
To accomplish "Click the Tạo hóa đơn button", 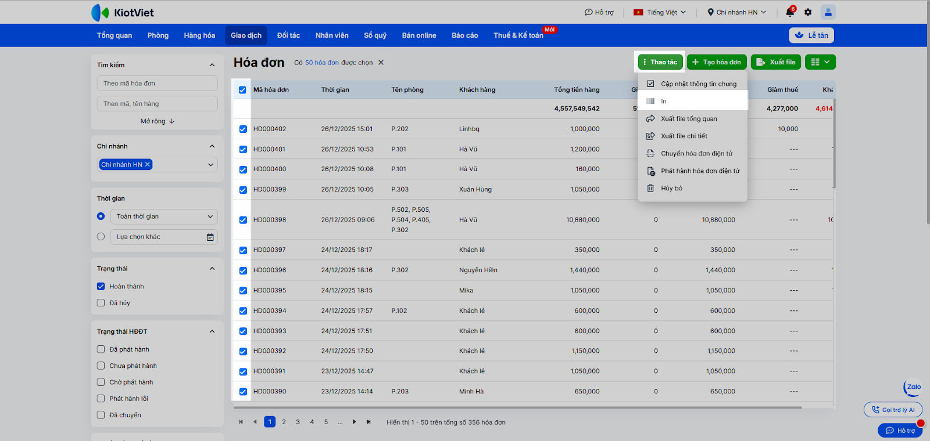I will click(x=717, y=62).
